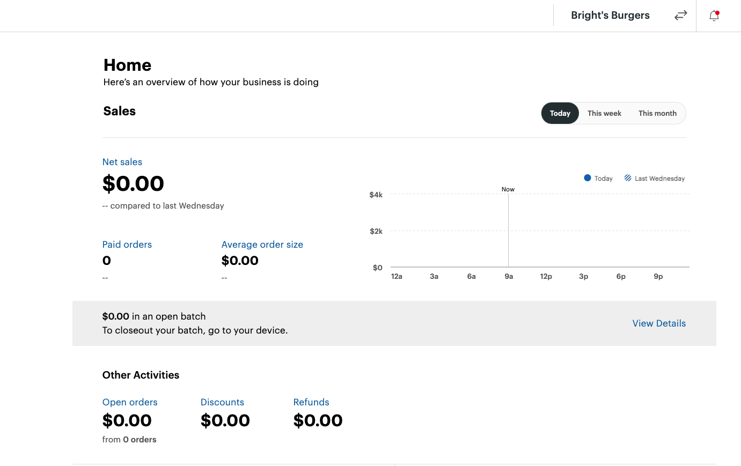This screenshot has height=466, width=741.
Task: Open Average order size details
Action: pyautogui.click(x=262, y=244)
